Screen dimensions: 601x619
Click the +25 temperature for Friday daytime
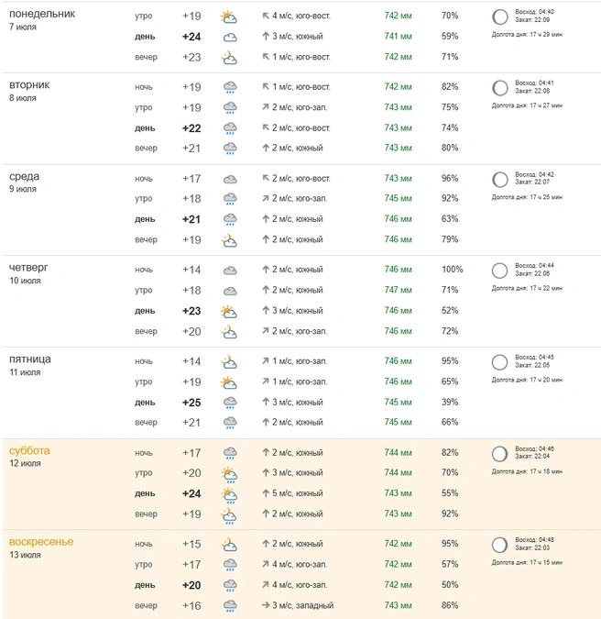[191, 403]
